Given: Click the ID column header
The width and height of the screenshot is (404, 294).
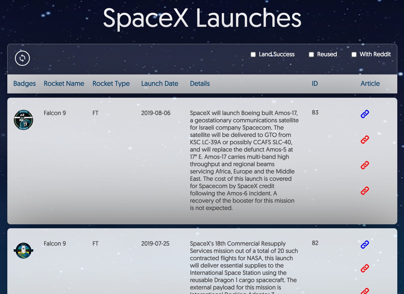Looking at the screenshot, I should click(x=315, y=83).
